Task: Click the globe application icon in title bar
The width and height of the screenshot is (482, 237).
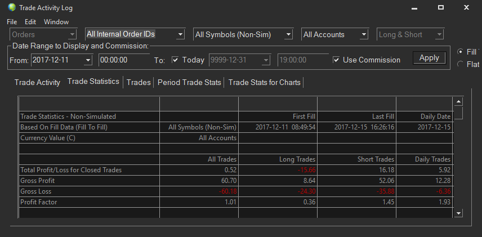Action: pos(12,7)
